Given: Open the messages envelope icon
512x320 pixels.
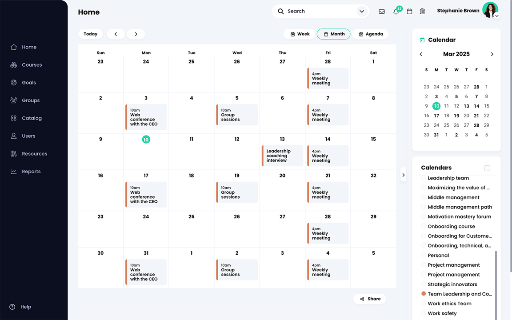Looking at the screenshot, I should click(381, 11).
